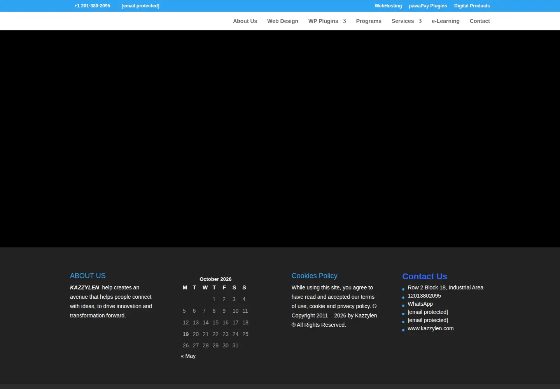Open the WP Plugins menu
The height and width of the screenshot is (389, 560).
tap(323, 21)
